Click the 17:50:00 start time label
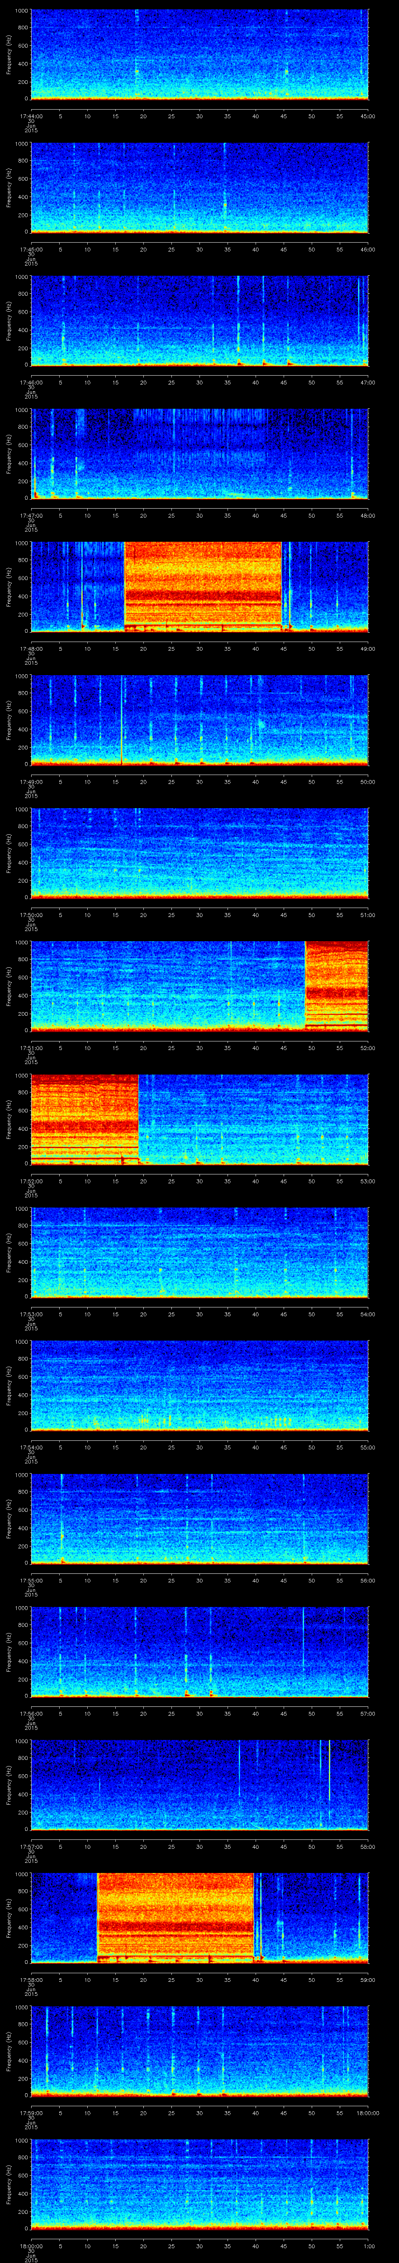Viewport: 399px width, 2263px height. (x=31, y=915)
